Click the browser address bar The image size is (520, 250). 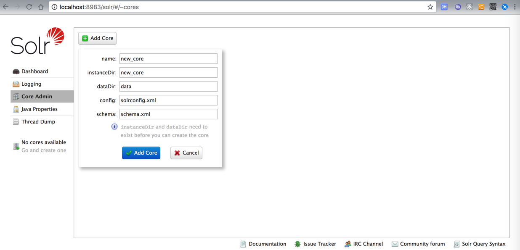pyautogui.click(x=242, y=7)
